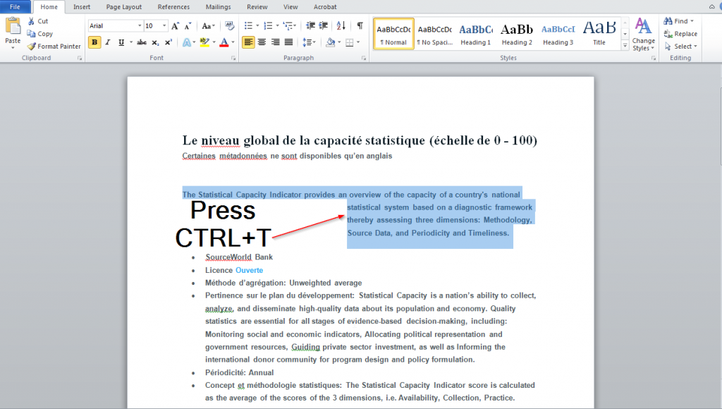Click the Increase Indent icon
The width and height of the screenshot is (722, 409).
coord(324,26)
